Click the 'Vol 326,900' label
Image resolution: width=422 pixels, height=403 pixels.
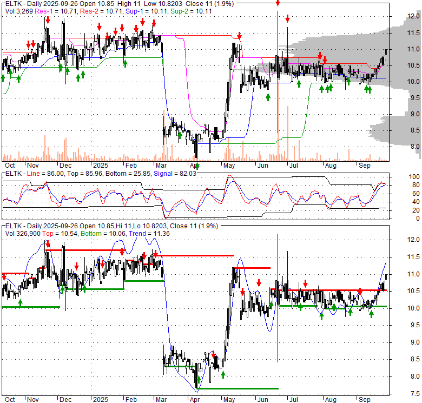23,234
